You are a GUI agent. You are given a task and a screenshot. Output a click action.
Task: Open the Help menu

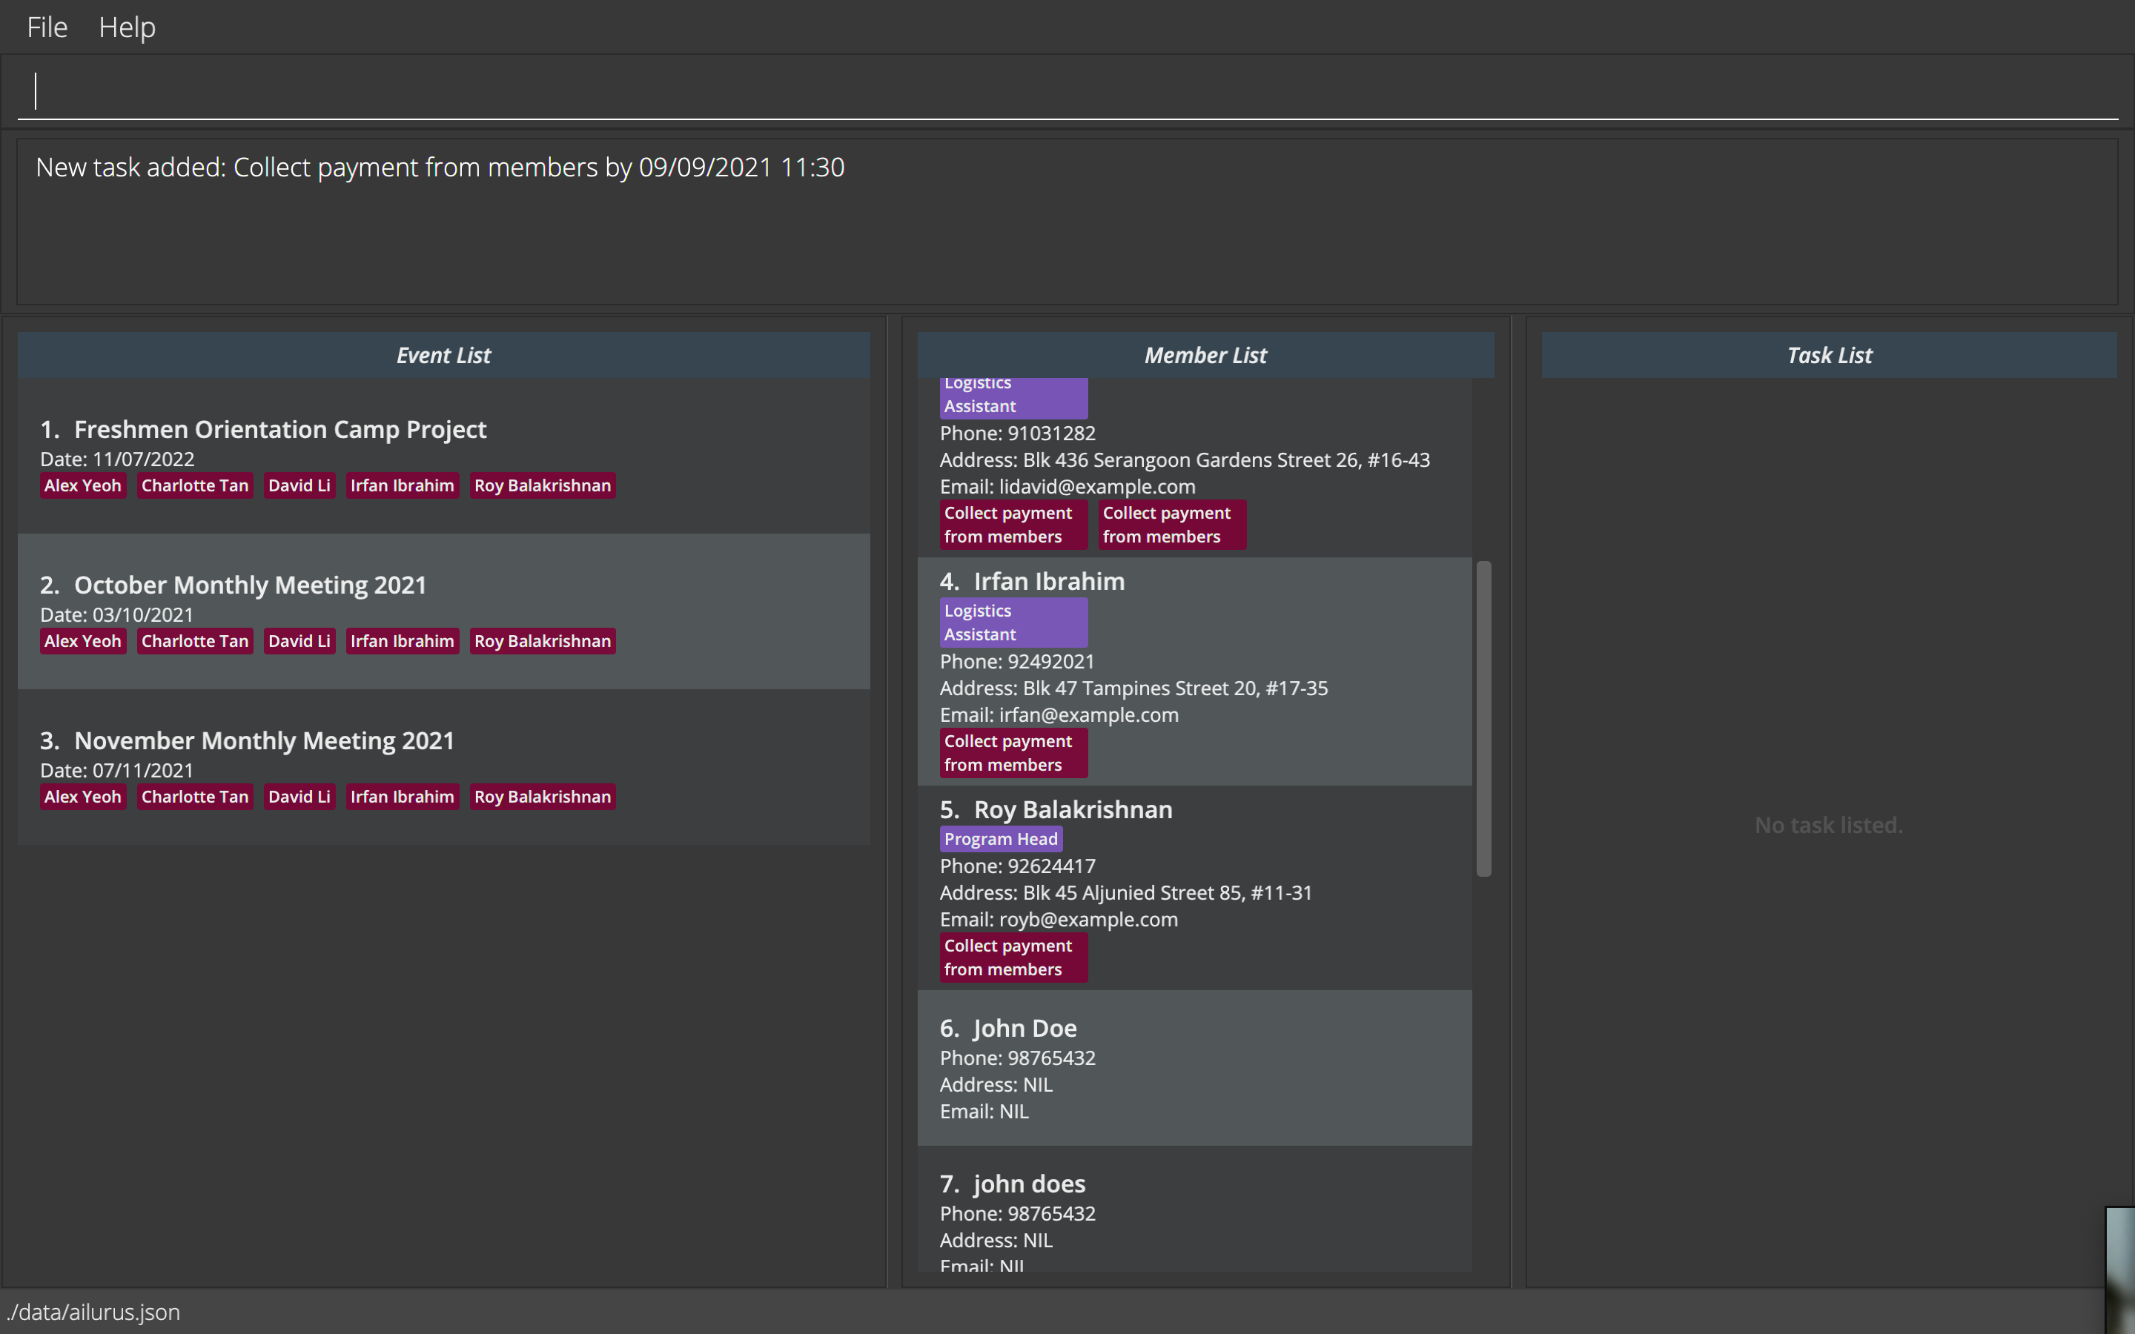coord(127,27)
